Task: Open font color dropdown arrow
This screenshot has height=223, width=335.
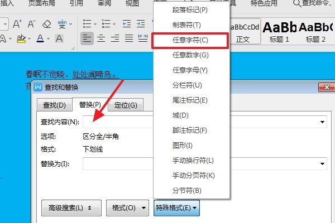Action: [x=48, y=39]
